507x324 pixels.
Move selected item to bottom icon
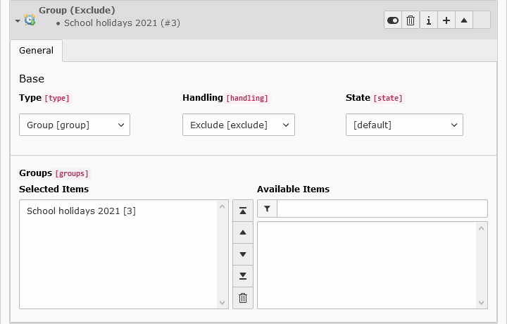243,276
